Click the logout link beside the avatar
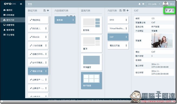 (x=172, y=4)
